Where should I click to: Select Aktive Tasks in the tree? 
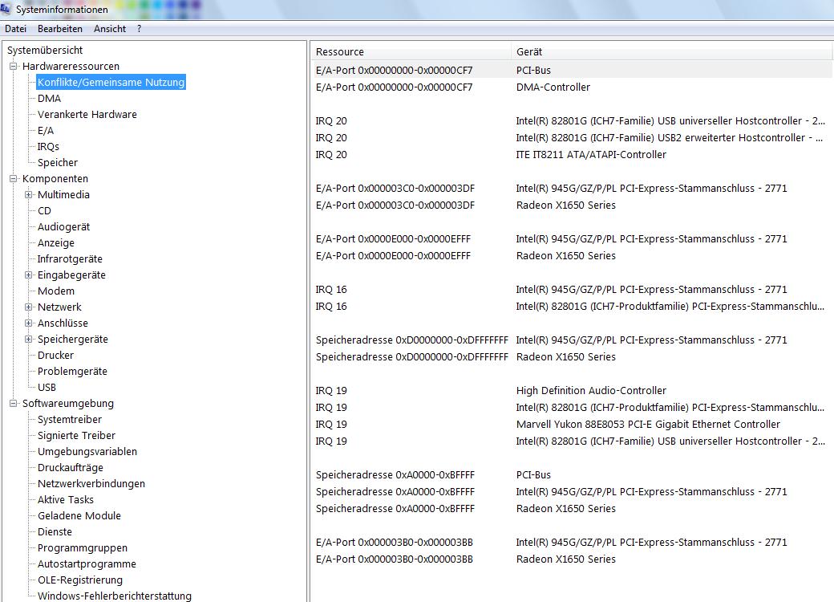[66, 499]
